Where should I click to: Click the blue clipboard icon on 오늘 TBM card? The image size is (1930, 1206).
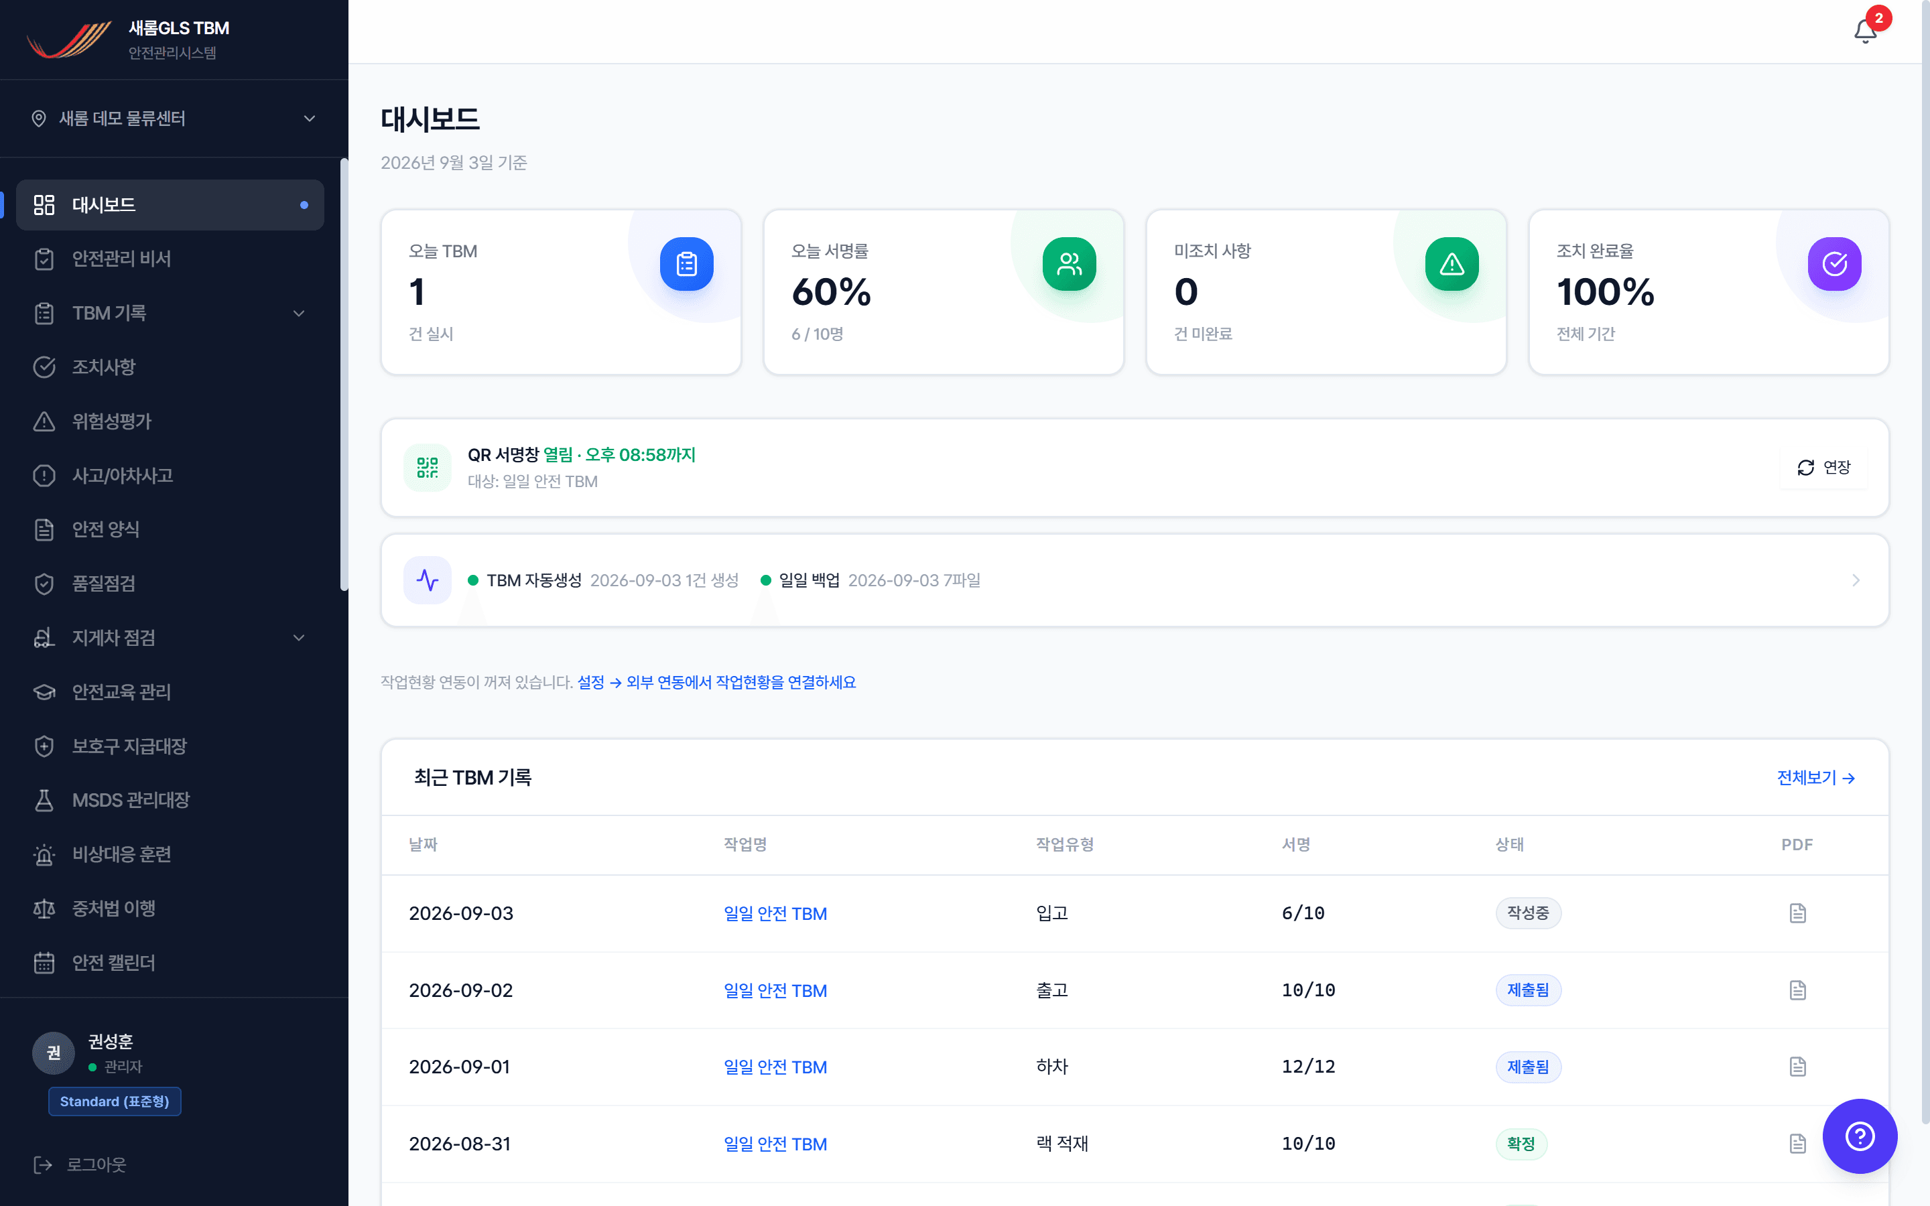(x=686, y=264)
